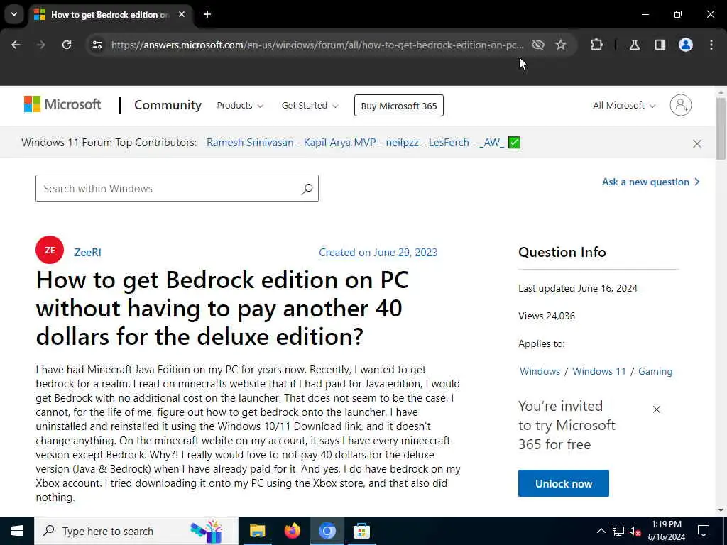The height and width of the screenshot is (545, 727).
Task: Open Firefox from taskbar
Action: click(x=292, y=531)
